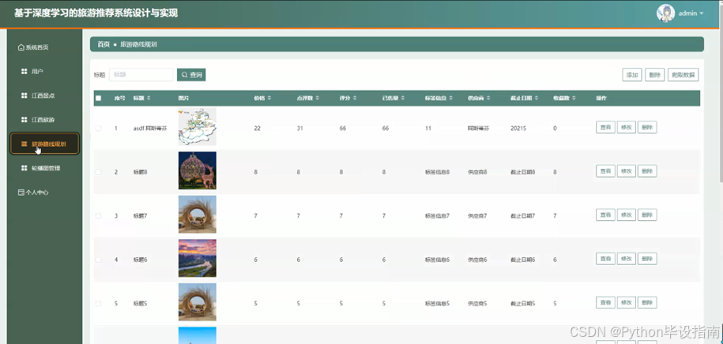This screenshot has height=344, width=723.
Task: Click the grid icon beside 江西旅游
Action: click(x=24, y=120)
